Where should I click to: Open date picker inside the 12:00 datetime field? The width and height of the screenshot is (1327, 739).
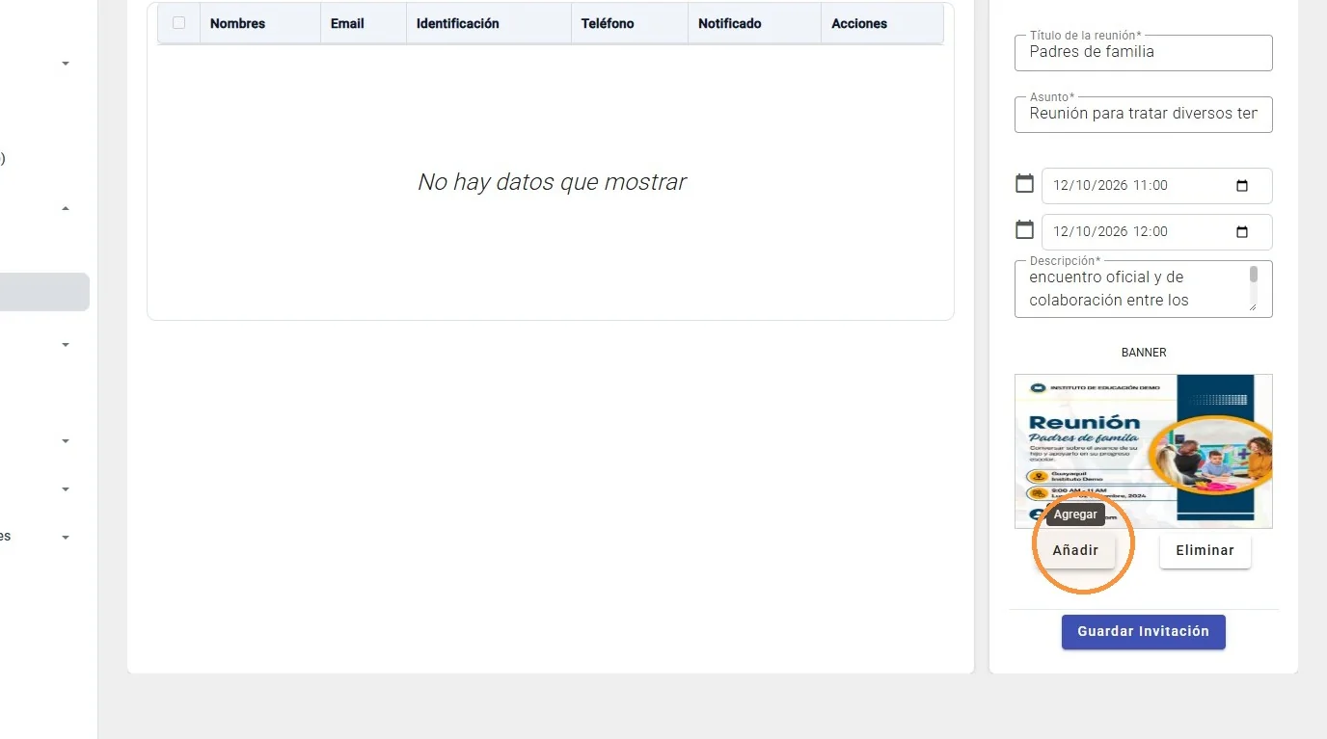click(x=1242, y=232)
